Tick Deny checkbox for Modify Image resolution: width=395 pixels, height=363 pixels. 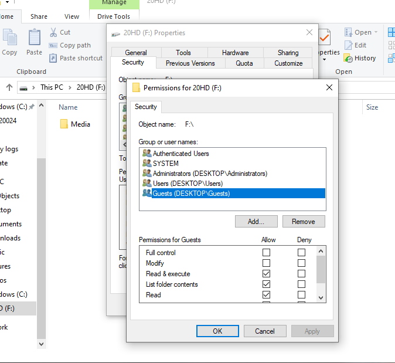click(301, 263)
